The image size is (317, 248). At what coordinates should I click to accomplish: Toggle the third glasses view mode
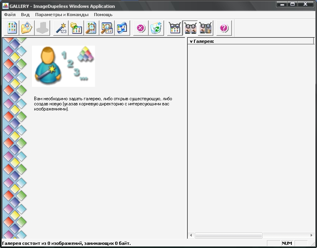[205, 28]
